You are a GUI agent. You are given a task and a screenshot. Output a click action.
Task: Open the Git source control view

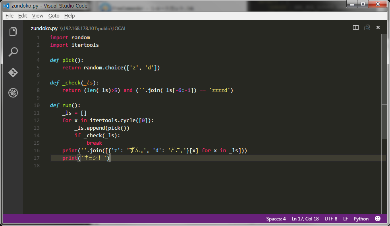13,73
